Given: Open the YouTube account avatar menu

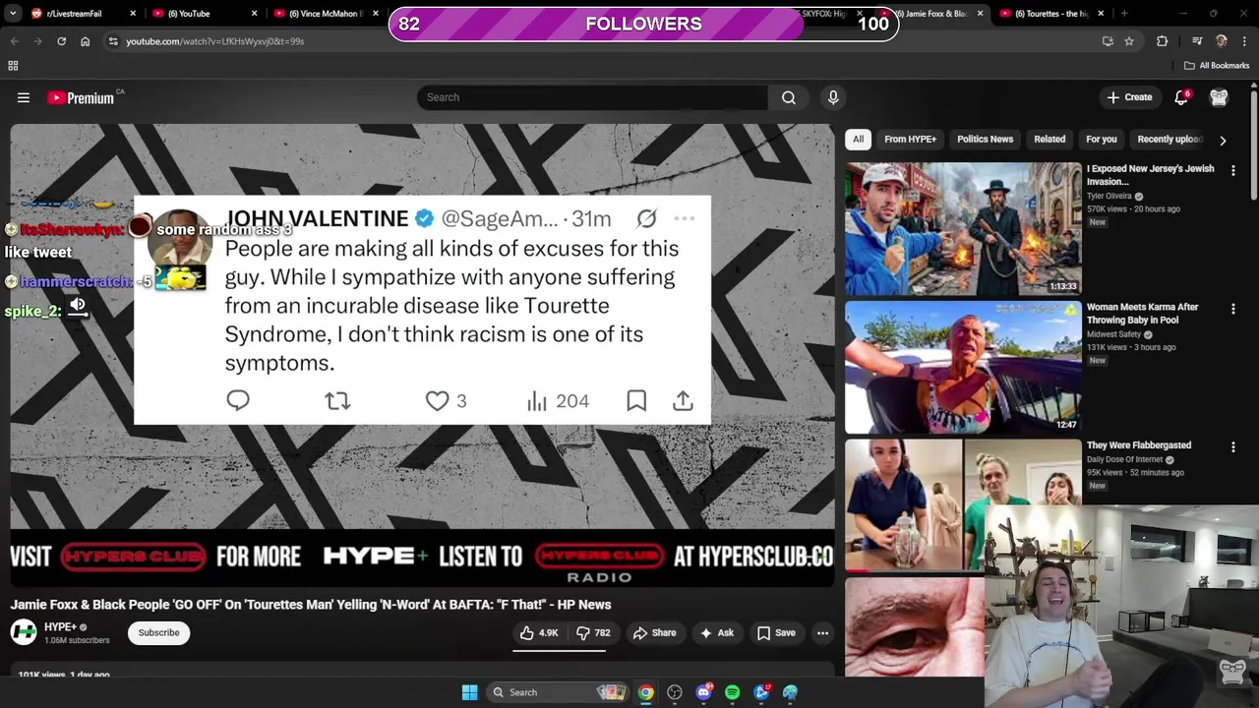Looking at the screenshot, I should point(1219,97).
